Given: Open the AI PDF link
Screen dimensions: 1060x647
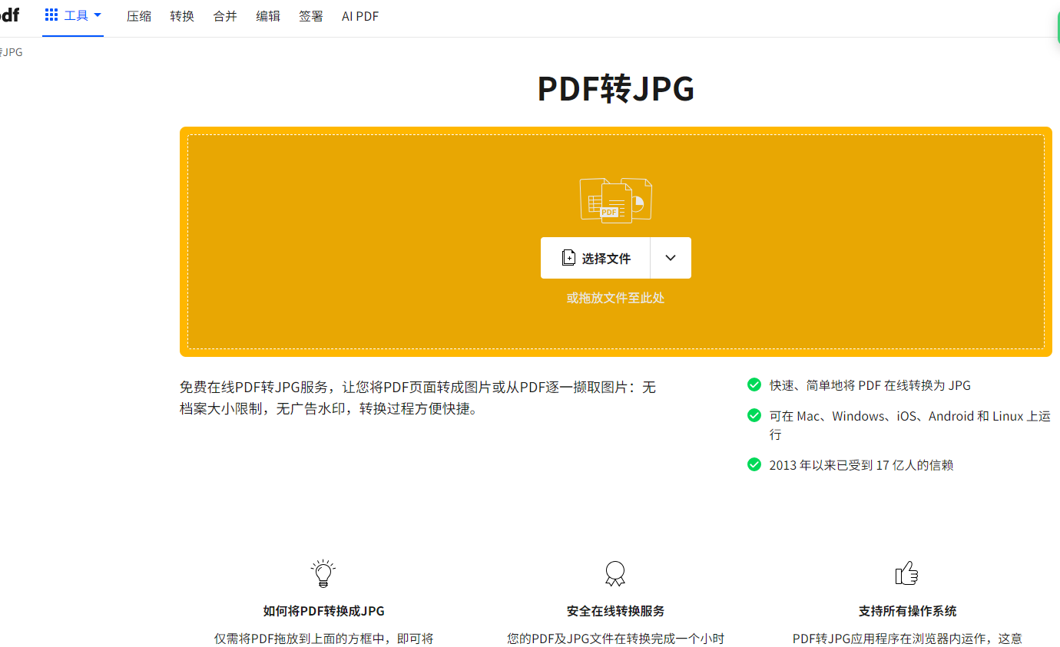Looking at the screenshot, I should pos(360,16).
